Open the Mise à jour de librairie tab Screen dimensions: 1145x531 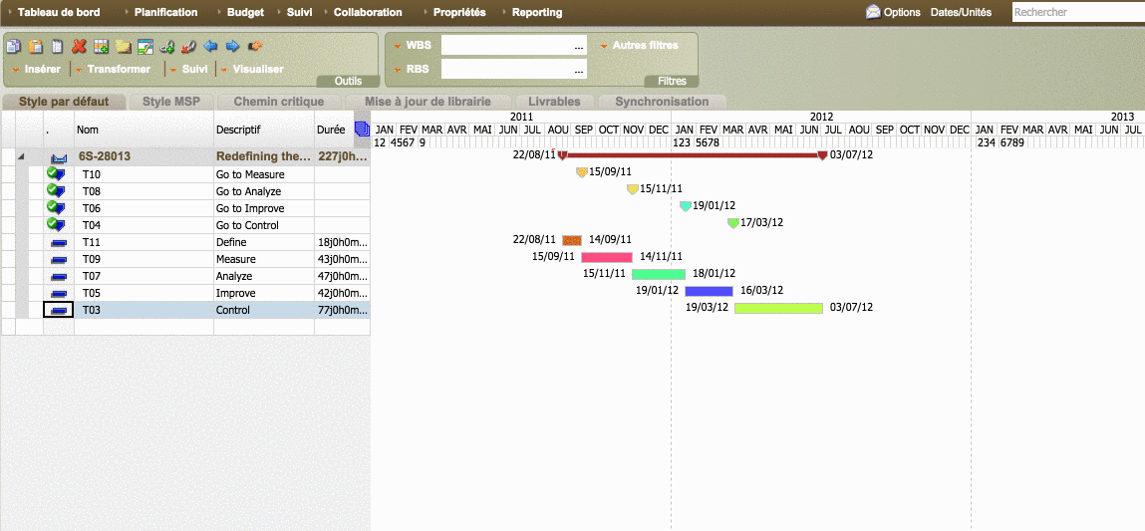[x=428, y=102]
